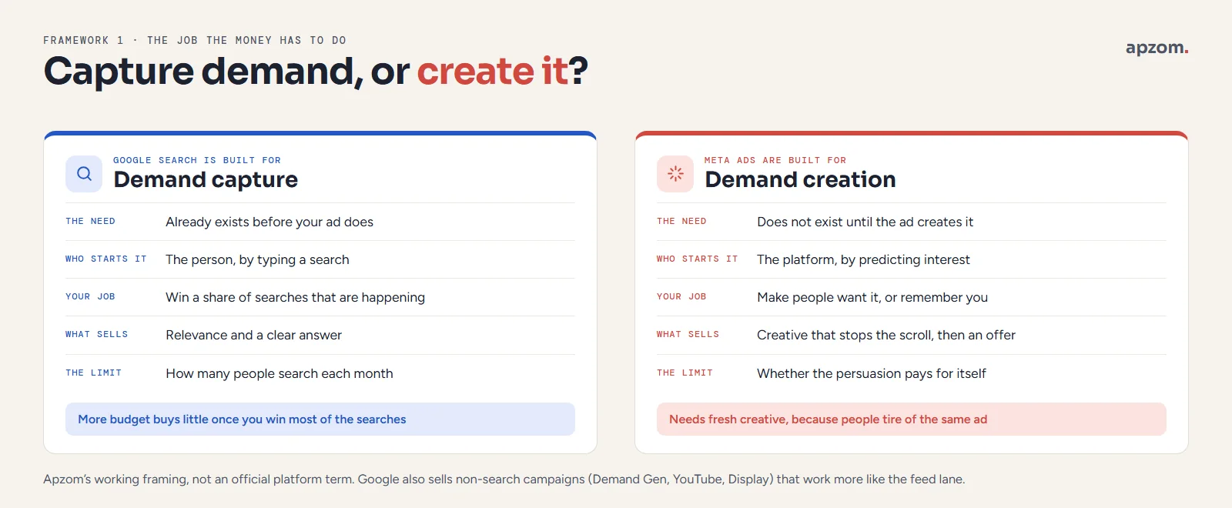
Task: Click 'THE NEED' label in Demand capture card
Action: tap(90, 221)
